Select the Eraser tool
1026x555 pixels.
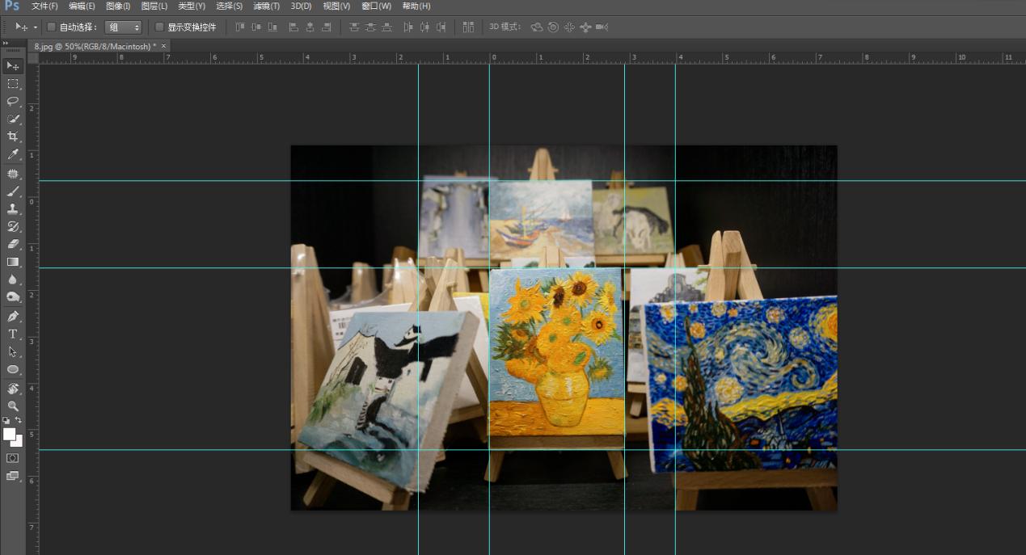pos(13,244)
